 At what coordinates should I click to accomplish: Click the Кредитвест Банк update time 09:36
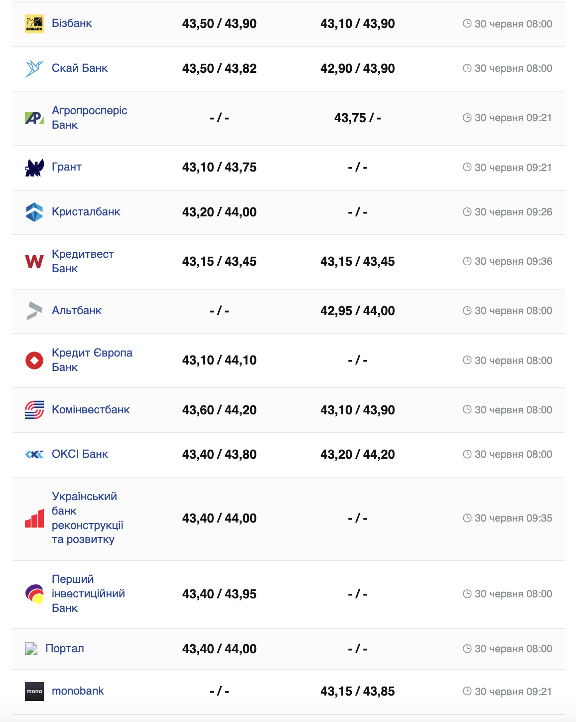(x=513, y=261)
